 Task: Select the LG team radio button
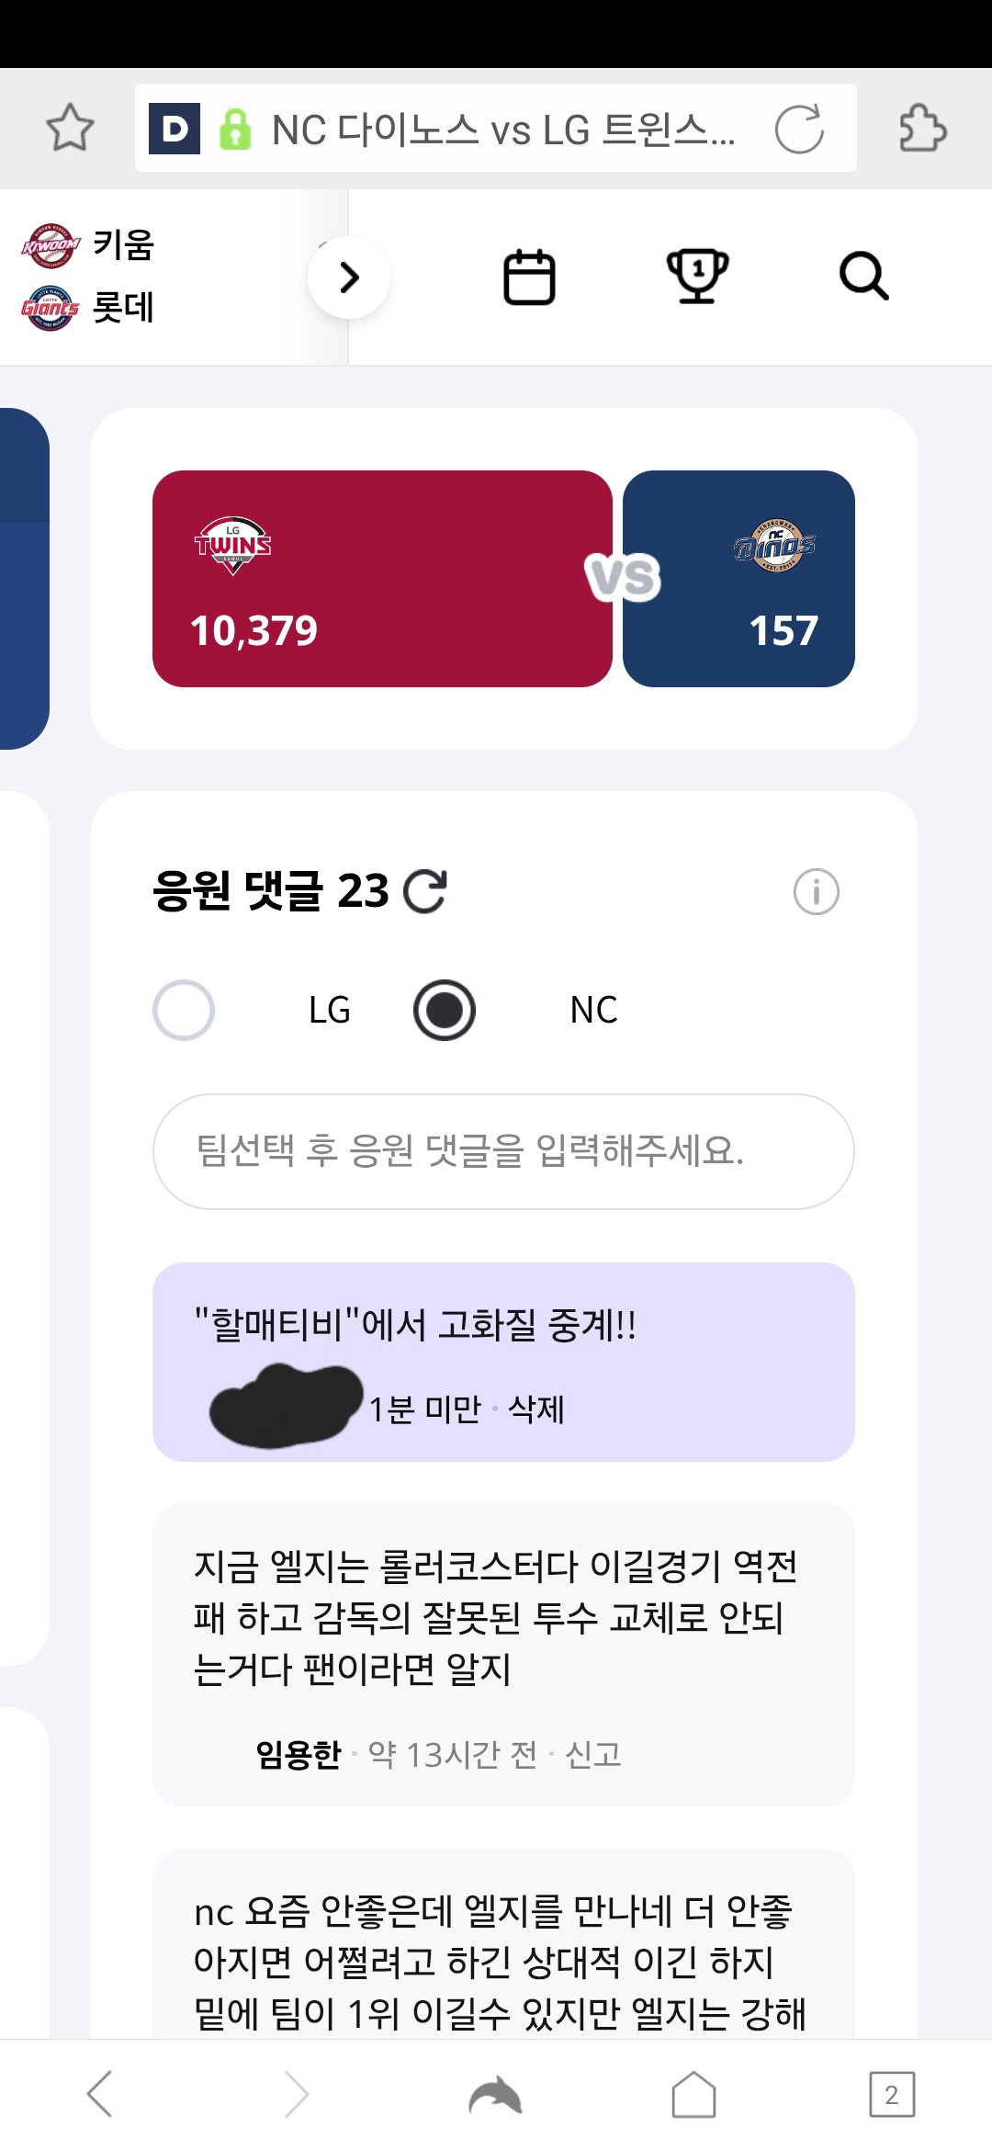[184, 1010]
